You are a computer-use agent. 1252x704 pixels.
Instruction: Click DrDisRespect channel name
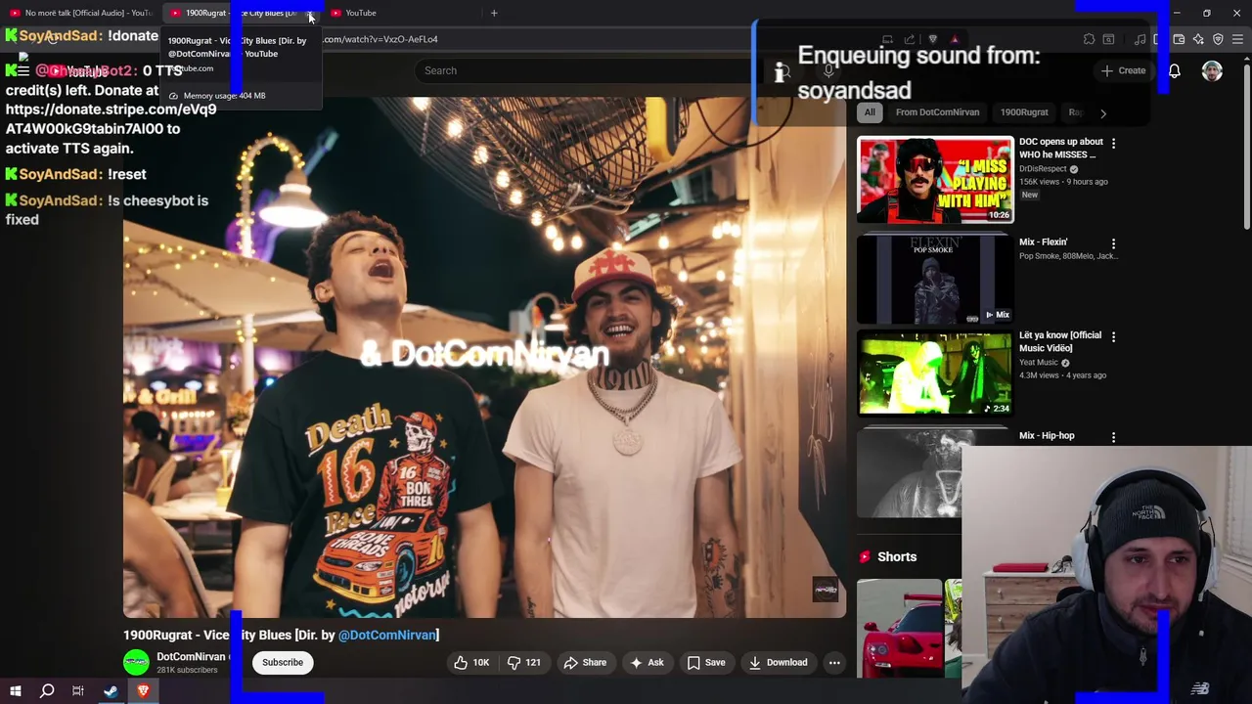click(x=1043, y=169)
